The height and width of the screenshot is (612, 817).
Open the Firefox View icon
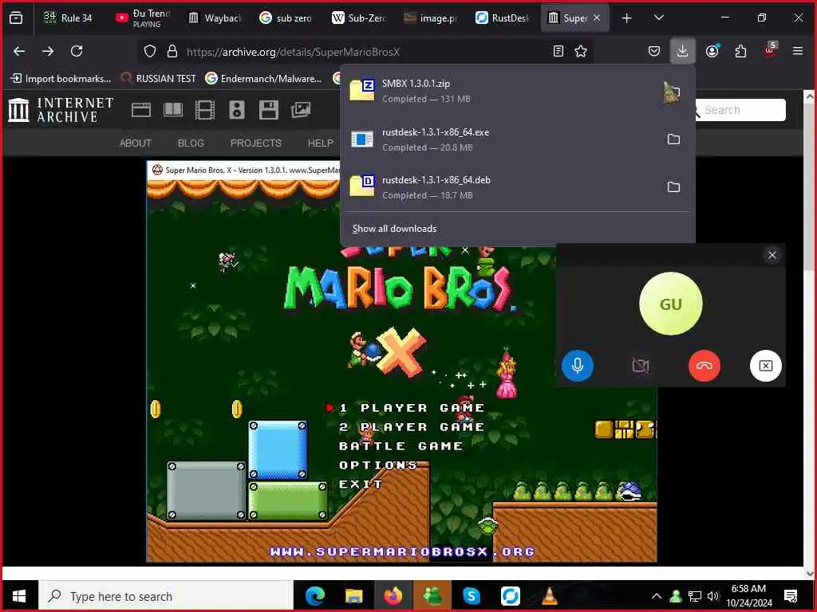tap(16, 18)
